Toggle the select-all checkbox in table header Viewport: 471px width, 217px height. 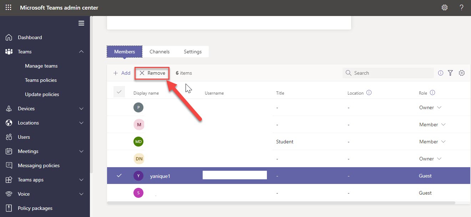tap(119, 92)
